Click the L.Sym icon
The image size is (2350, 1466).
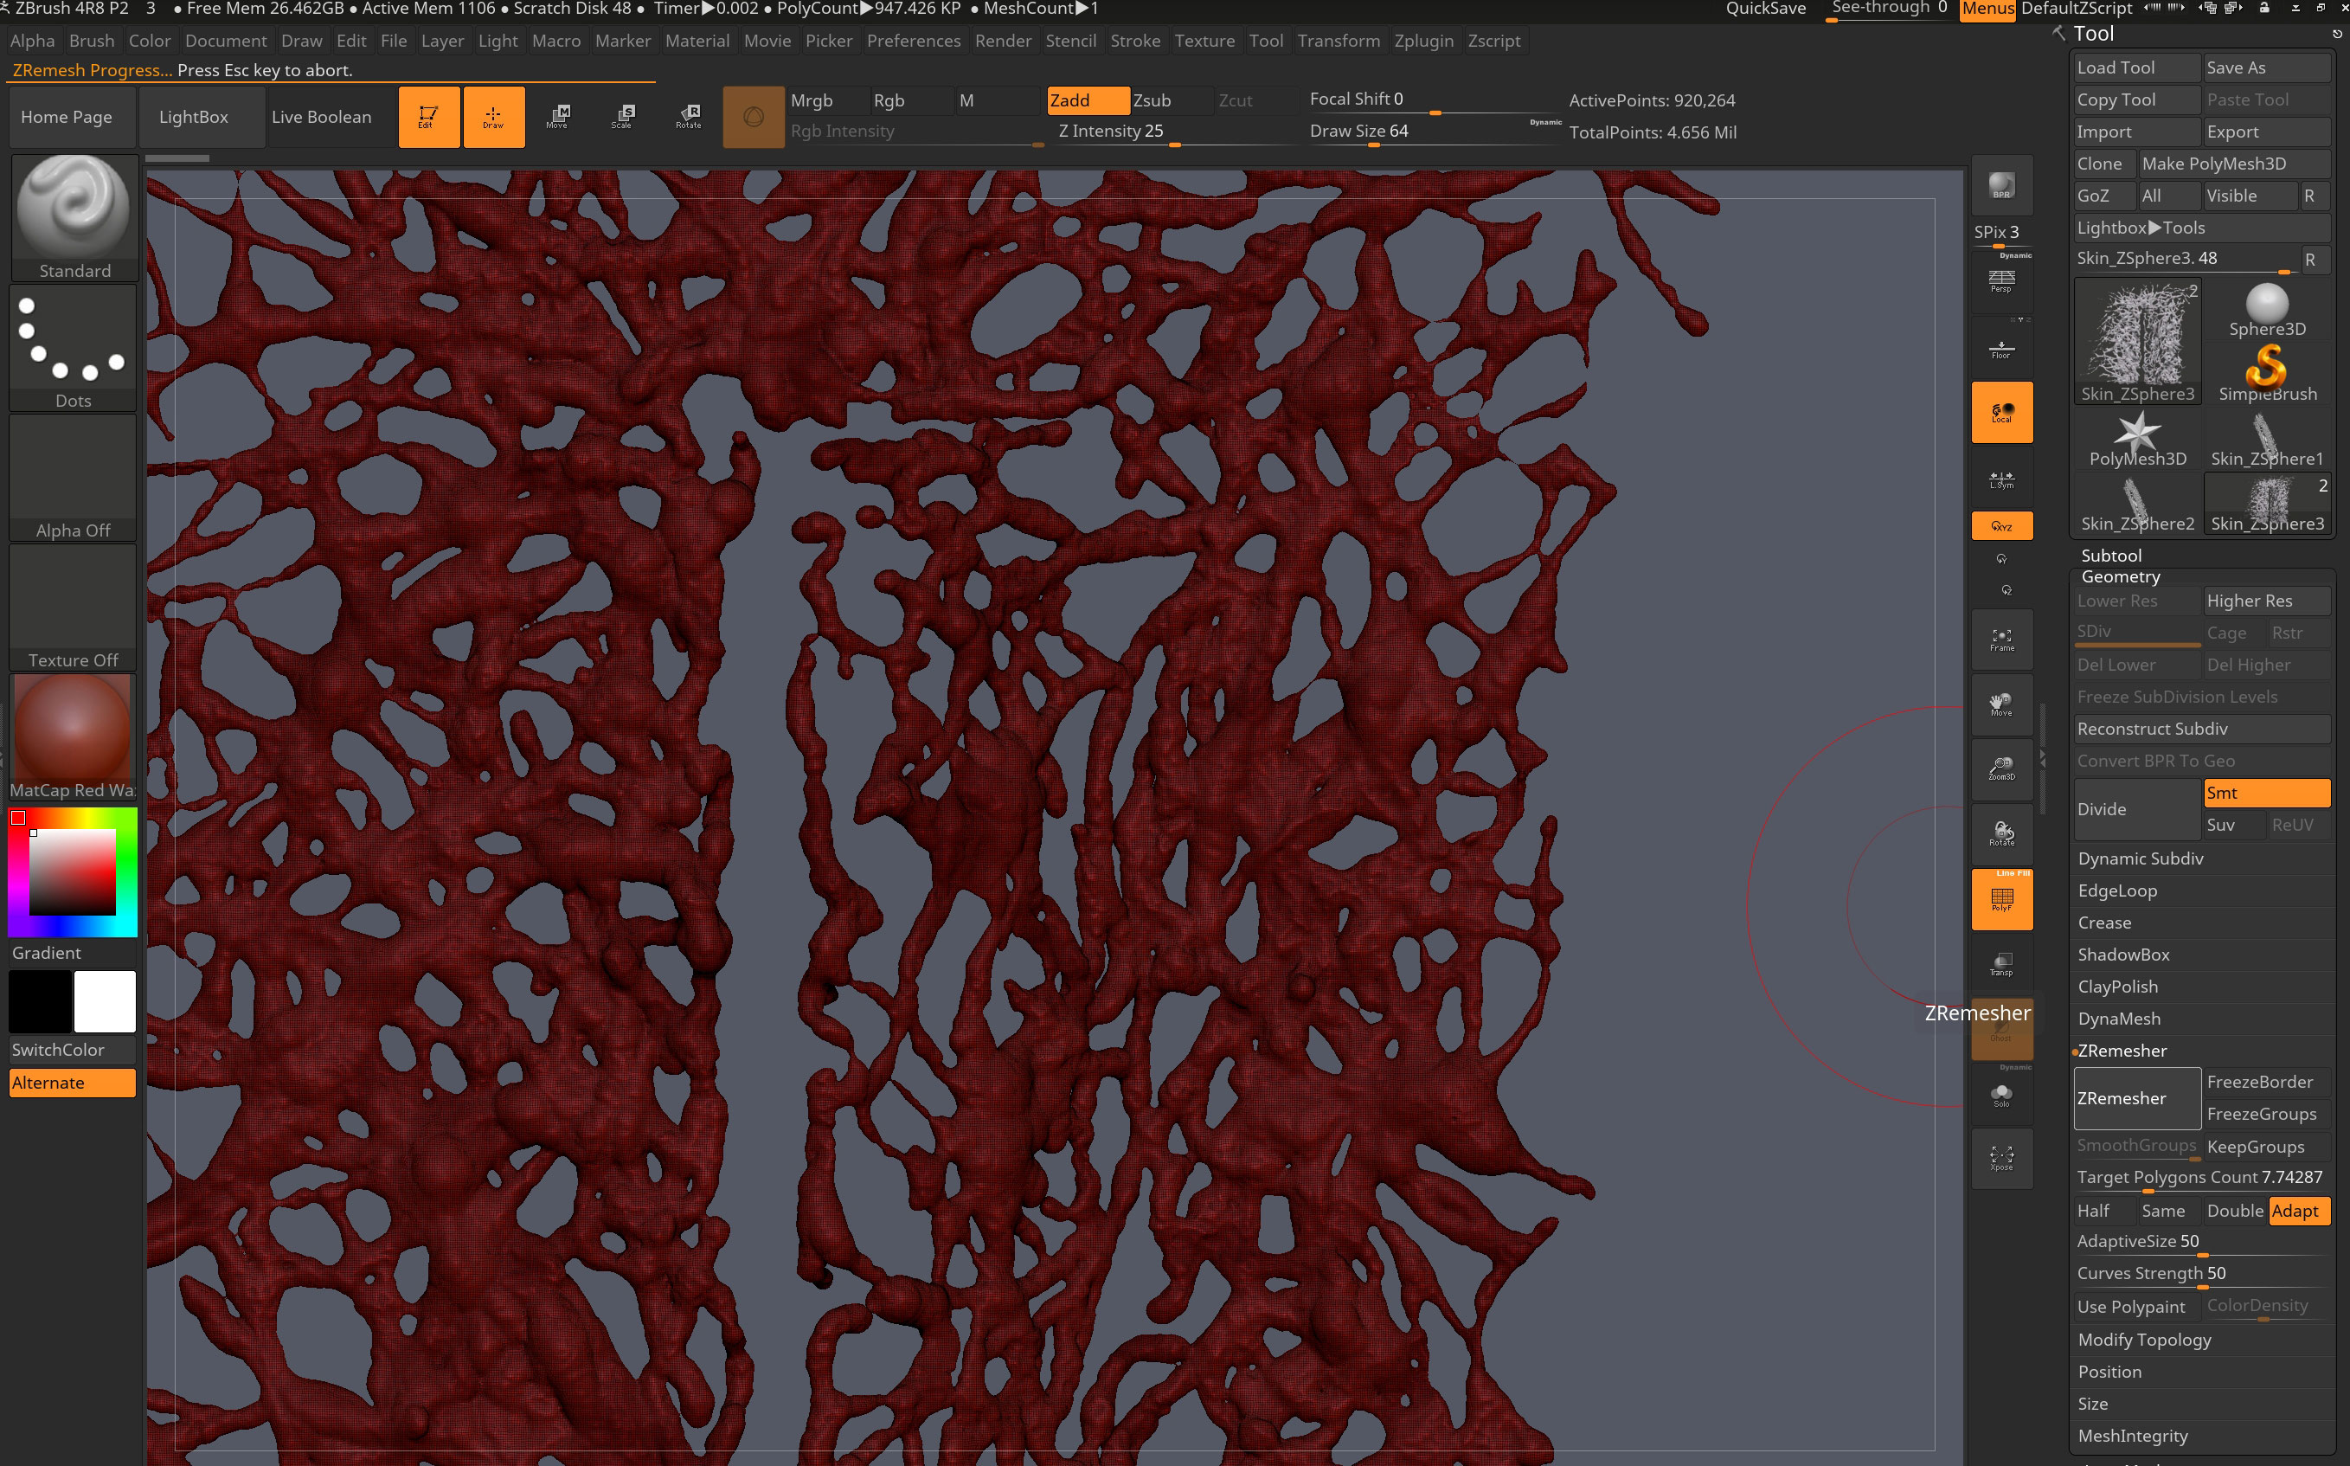[2001, 479]
